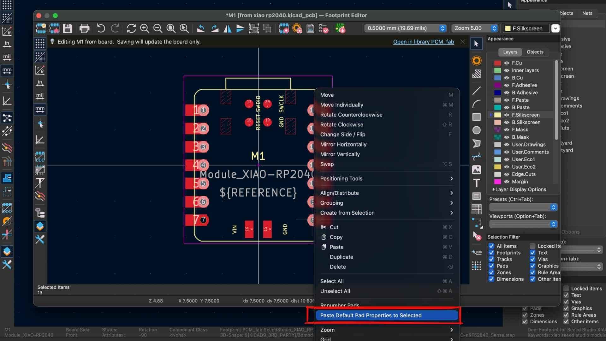Toggle the Vias selection filter checkbox
The image size is (606, 341).
[533, 259]
